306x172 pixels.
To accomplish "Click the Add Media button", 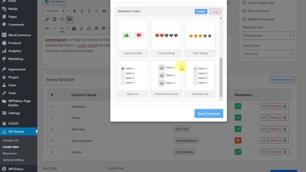I will click(x=54, y=2).
